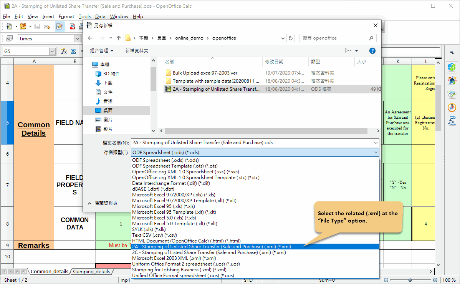Choose Microsoft Excel 2003 XML file type
Image resolution: width=460 pixels, height=284 pixels.
pos(255,258)
